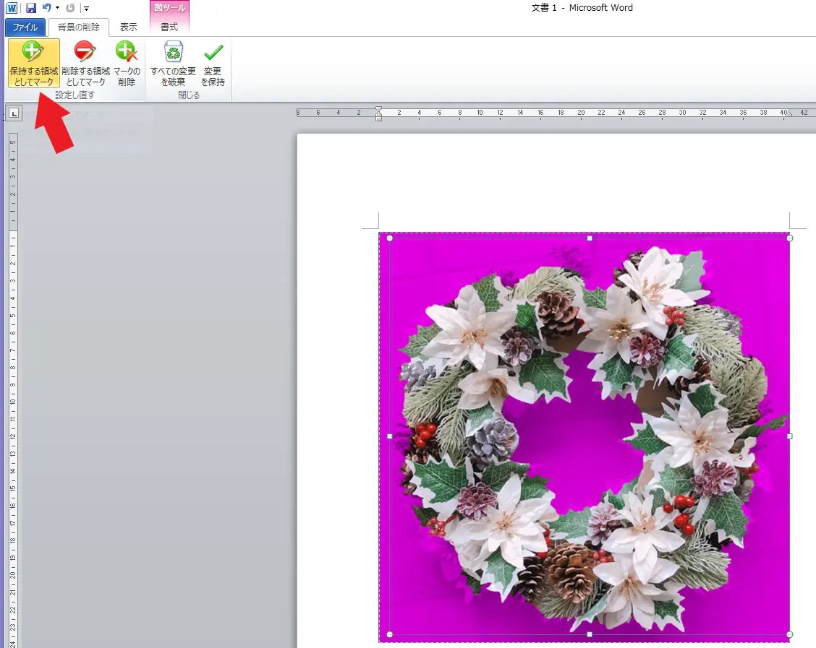Redo action in quick access toolbar
The image size is (816, 648).
pos(70,8)
